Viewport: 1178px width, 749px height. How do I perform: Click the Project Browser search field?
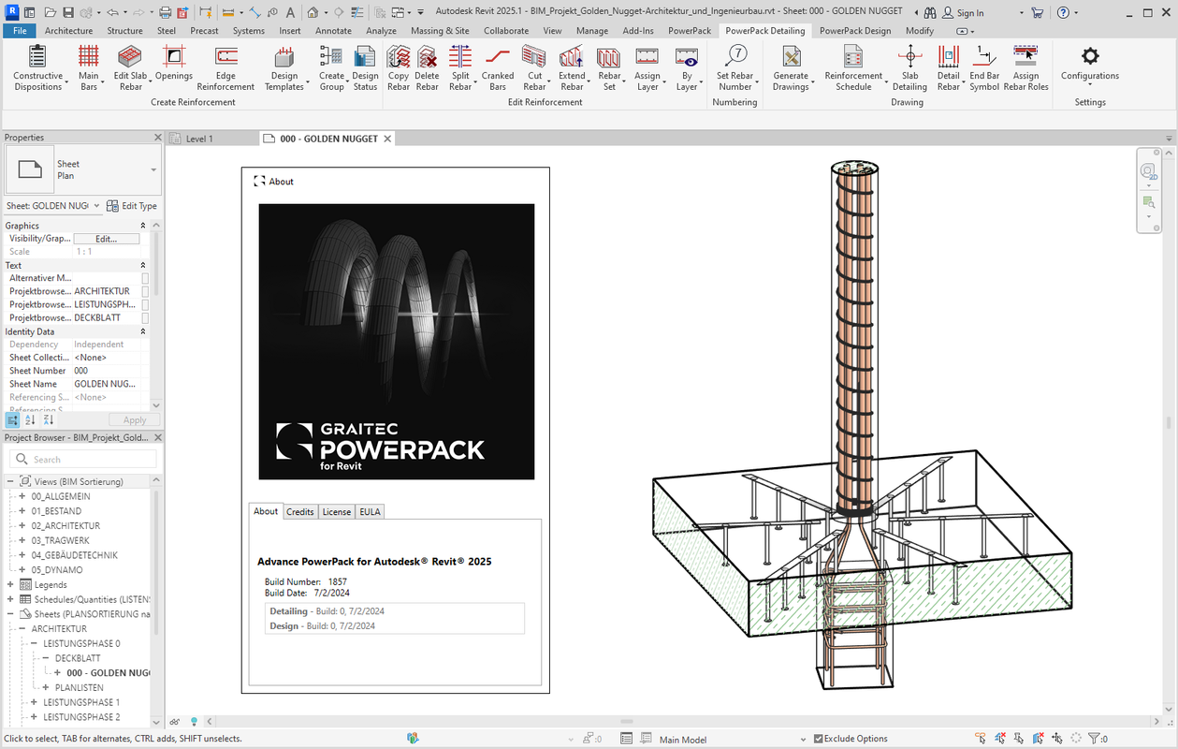(83, 460)
